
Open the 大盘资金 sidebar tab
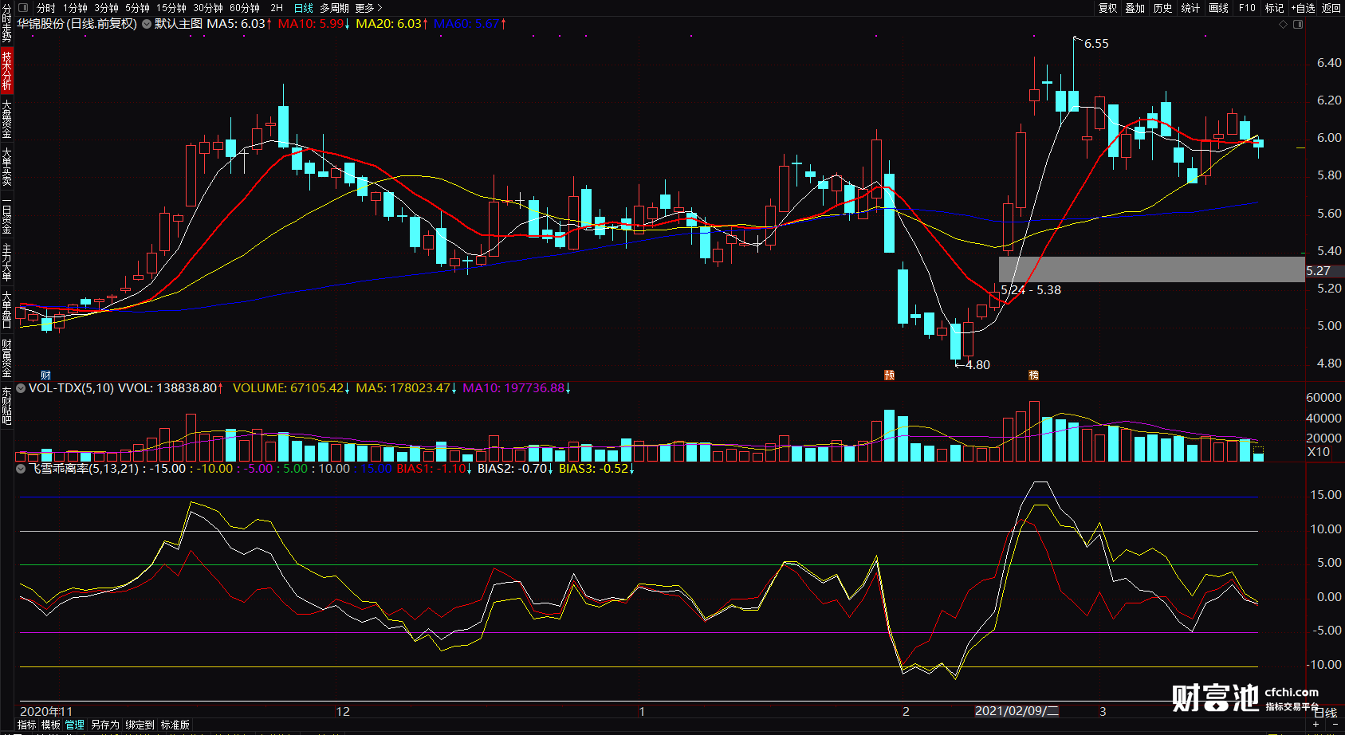click(6, 119)
